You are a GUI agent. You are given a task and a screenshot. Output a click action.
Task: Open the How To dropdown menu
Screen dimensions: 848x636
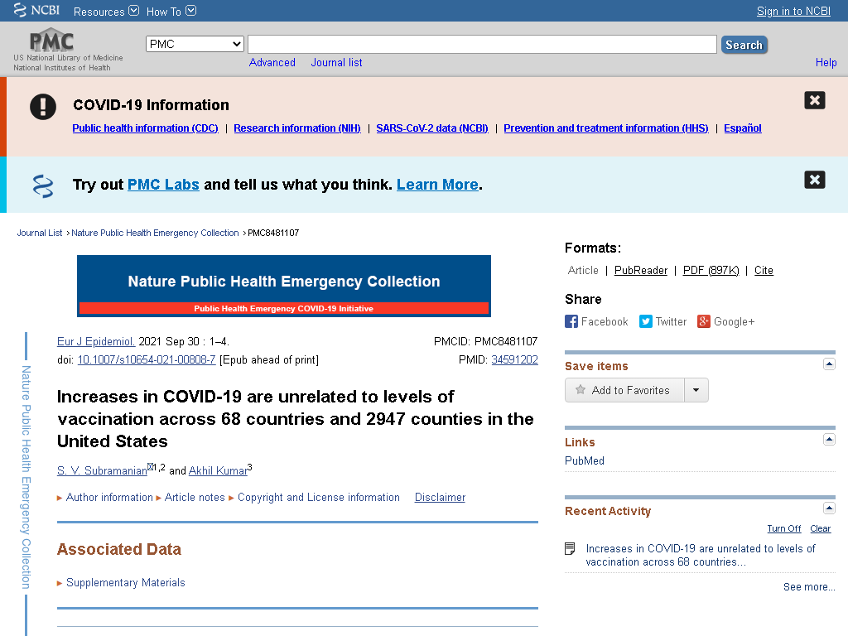click(171, 12)
